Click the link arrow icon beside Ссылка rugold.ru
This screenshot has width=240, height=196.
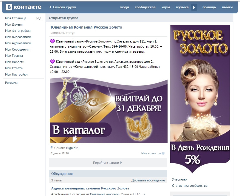[51, 148]
